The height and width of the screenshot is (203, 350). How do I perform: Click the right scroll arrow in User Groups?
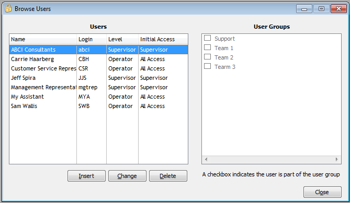pos(337,159)
